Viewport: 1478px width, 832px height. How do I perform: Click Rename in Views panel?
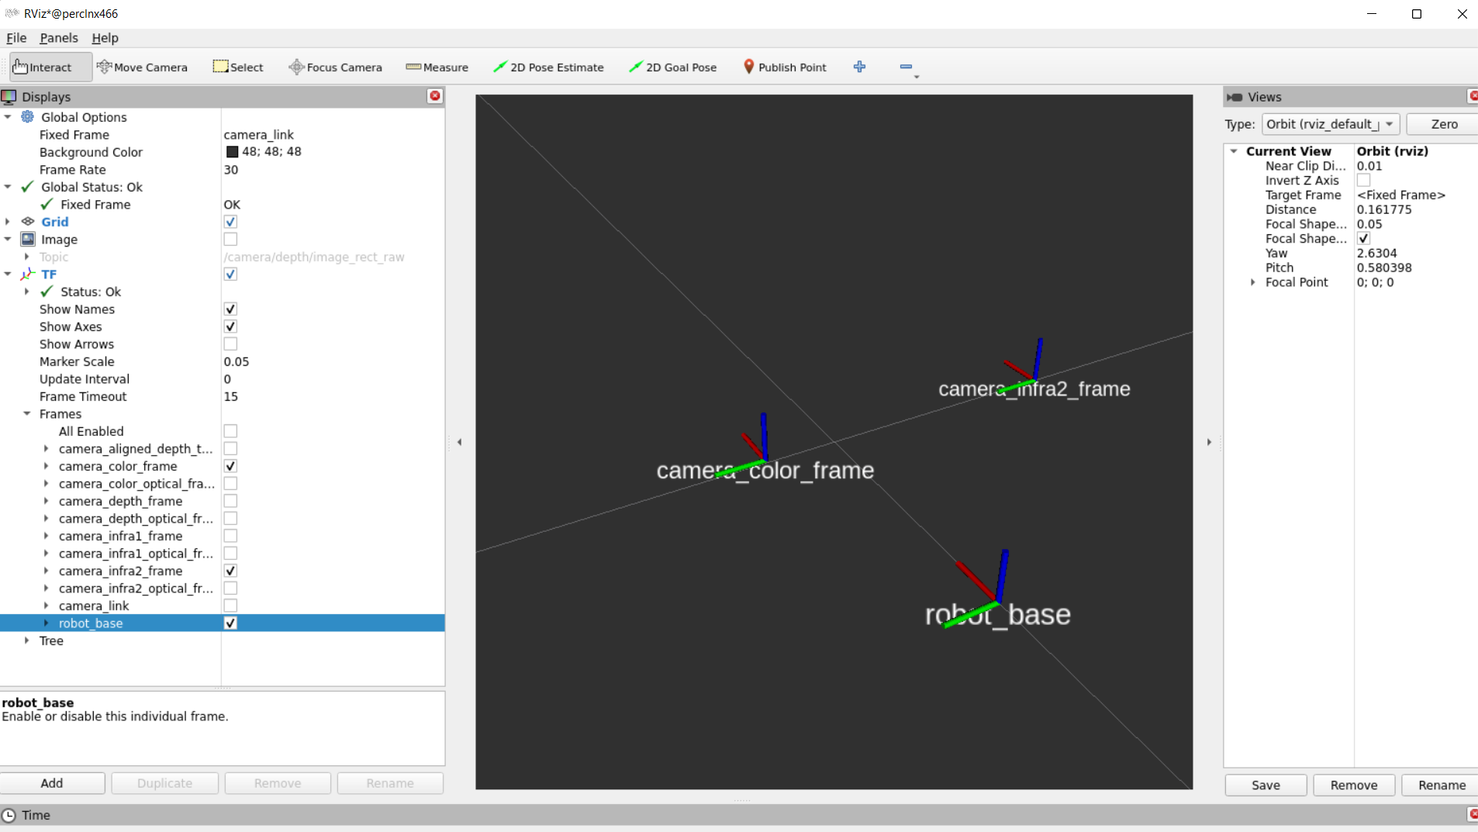click(1441, 785)
